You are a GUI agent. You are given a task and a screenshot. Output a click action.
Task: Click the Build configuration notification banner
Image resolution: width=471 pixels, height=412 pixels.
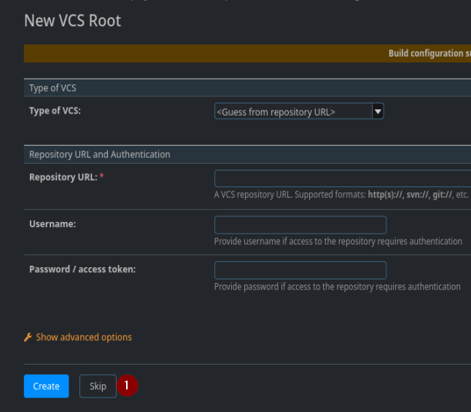[247, 53]
